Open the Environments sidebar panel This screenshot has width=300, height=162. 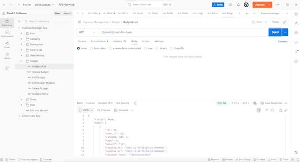pyautogui.click(x=7, y=34)
